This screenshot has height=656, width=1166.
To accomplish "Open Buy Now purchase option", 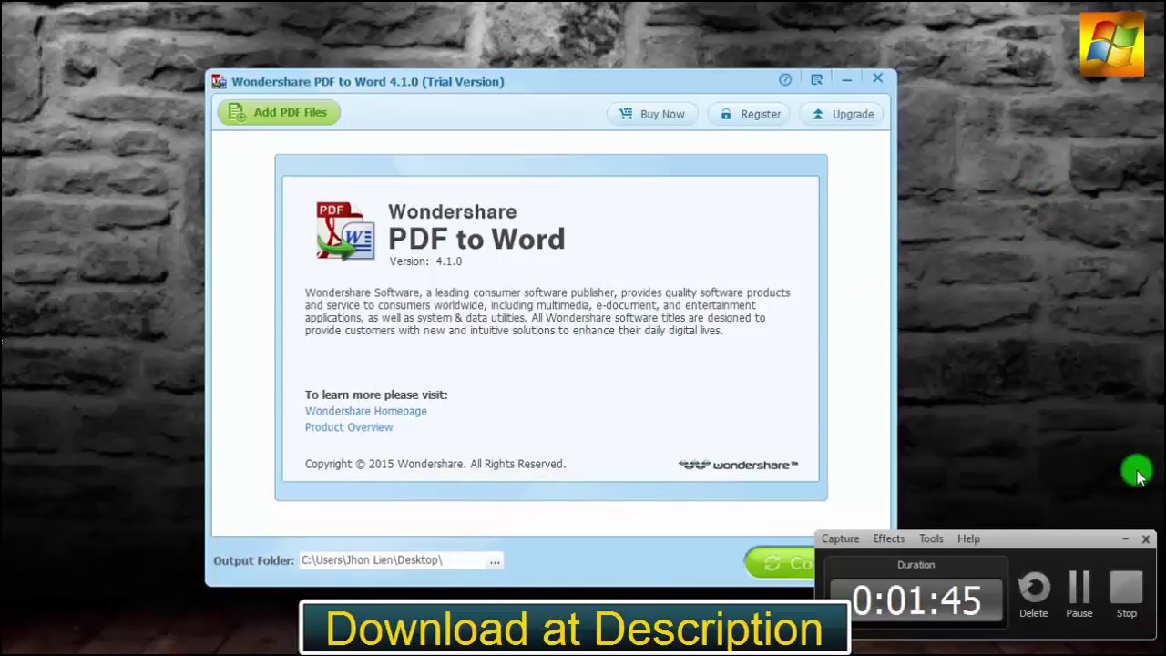I will coord(652,114).
